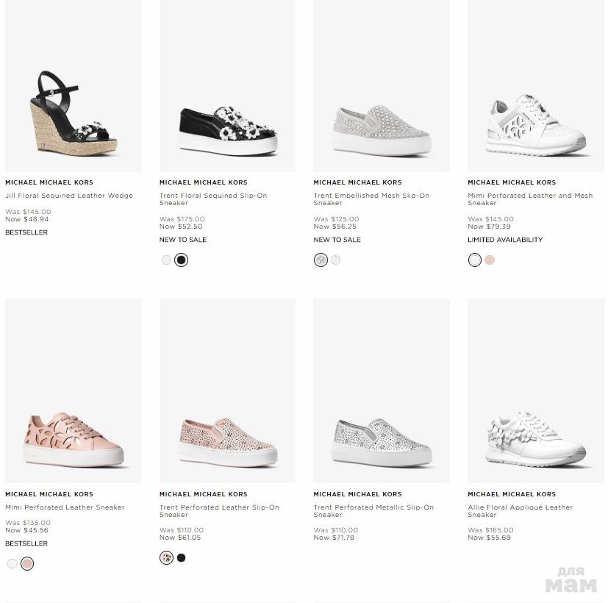Image resolution: width=608 pixels, height=603 pixels.
Task: Click the Jill Floral Sequined Leather Wedge title
Action: pos(69,196)
